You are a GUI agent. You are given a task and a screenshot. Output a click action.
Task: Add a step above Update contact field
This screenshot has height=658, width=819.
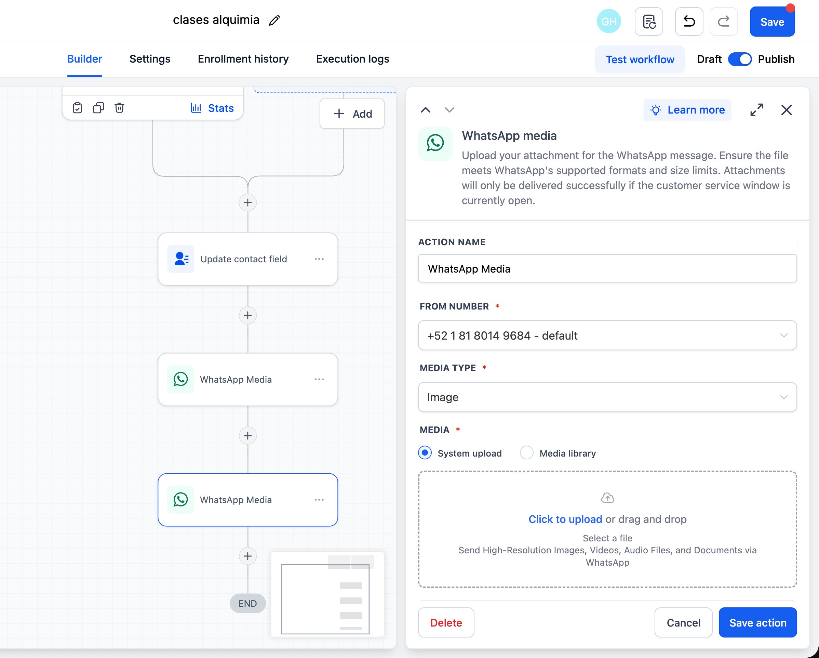pos(248,202)
